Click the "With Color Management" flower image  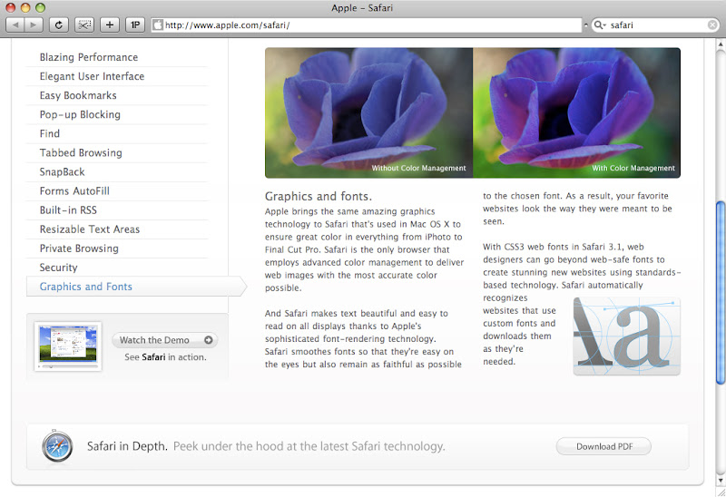coord(576,112)
